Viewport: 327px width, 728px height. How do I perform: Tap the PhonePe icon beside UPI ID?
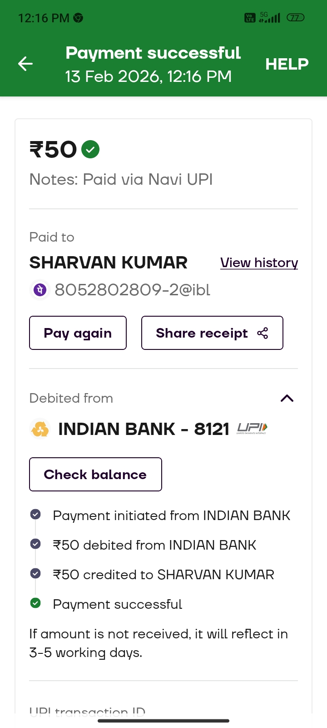tap(40, 290)
